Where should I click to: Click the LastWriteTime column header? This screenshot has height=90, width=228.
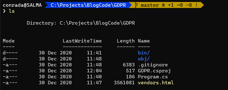click(x=82, y=41)
